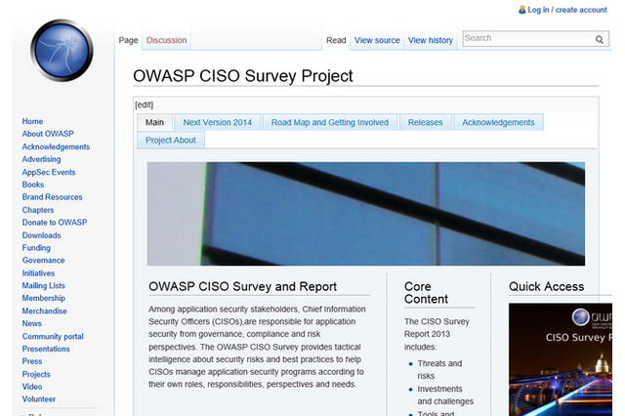Click the edit link above the tabs
Screen dimensions: 625x416
pyautogui.click(x=144, y=104)
